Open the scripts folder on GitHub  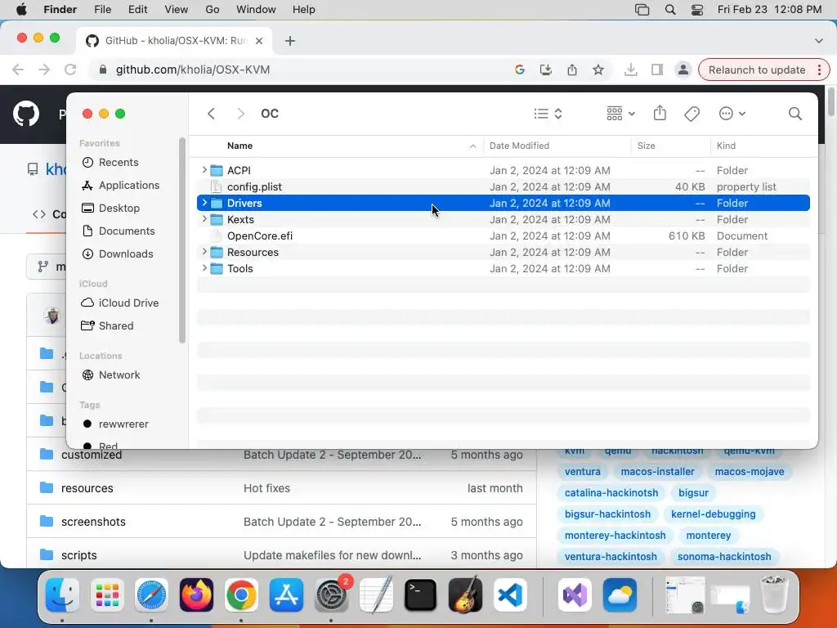coord(79,555)
